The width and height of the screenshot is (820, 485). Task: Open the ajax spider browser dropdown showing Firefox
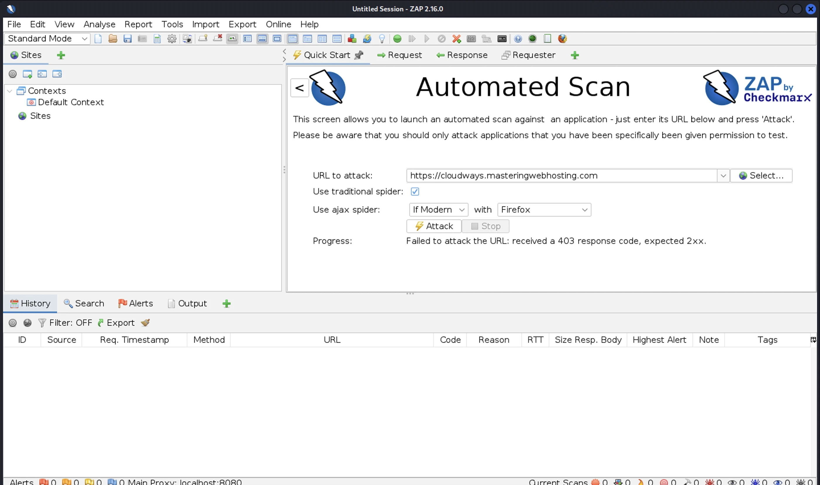(544, 209)
